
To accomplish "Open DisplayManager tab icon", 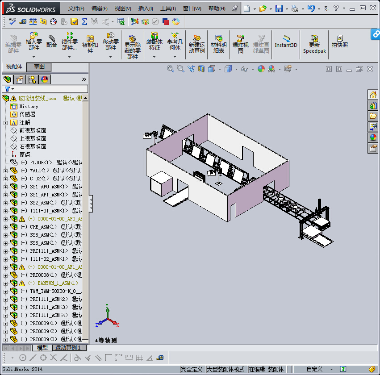I will pyautogui.click(x=45, y=79).
